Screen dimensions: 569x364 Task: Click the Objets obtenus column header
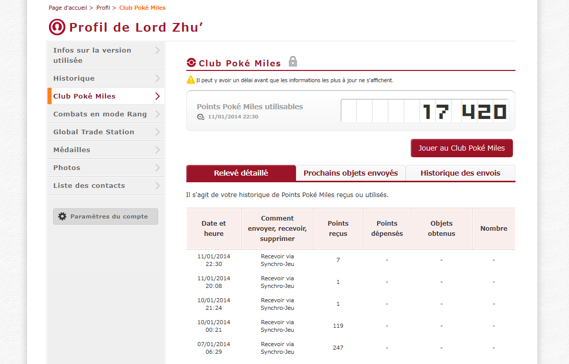441,229
